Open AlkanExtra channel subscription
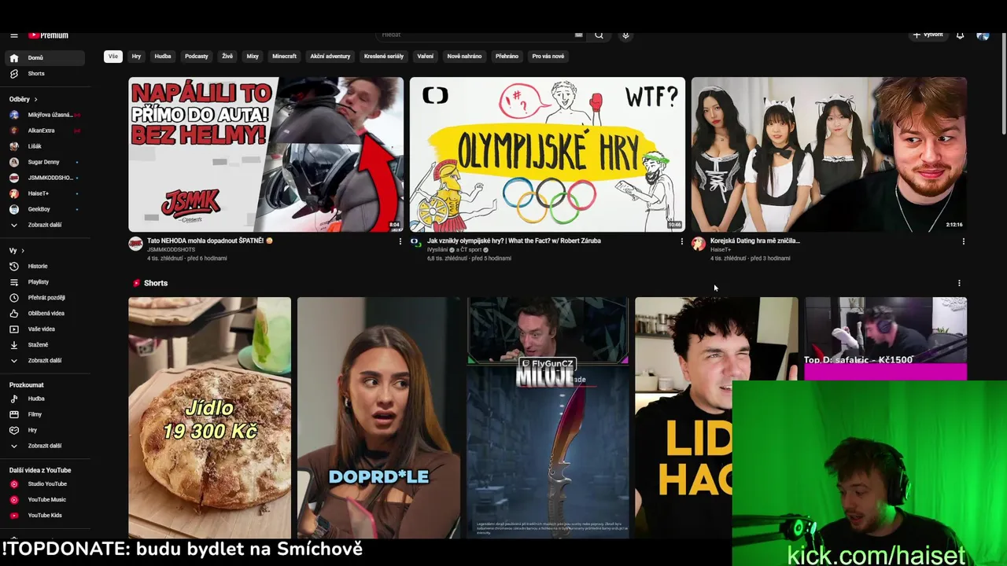 [x=44, y=130]
